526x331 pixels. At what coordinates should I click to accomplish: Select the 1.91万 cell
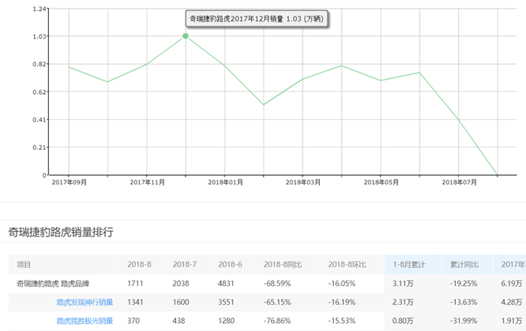512,321
